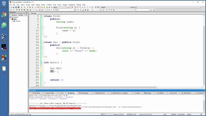Open the Debugging windows icon
Viewport: 206px width, 116px height.
point(96,7)
